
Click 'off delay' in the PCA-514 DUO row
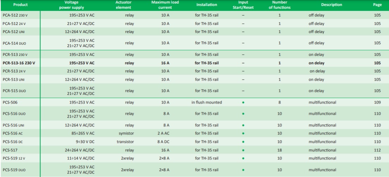316,43
